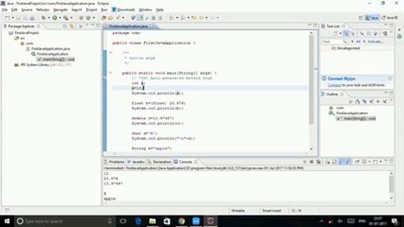The image size is (404, 227).
Task: Open the Source menu
Action: (27, 10)
